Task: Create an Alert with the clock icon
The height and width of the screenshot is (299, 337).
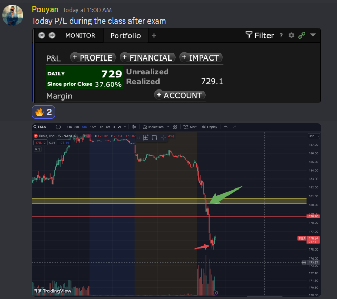Action: click(x=190, y=127)
